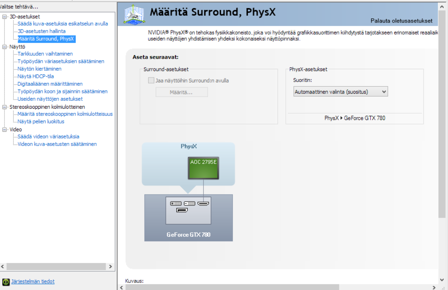The height and width of the screenshot is (290, 448).
Task: Click the Kuvaus: label
Action: pos(134,281)
